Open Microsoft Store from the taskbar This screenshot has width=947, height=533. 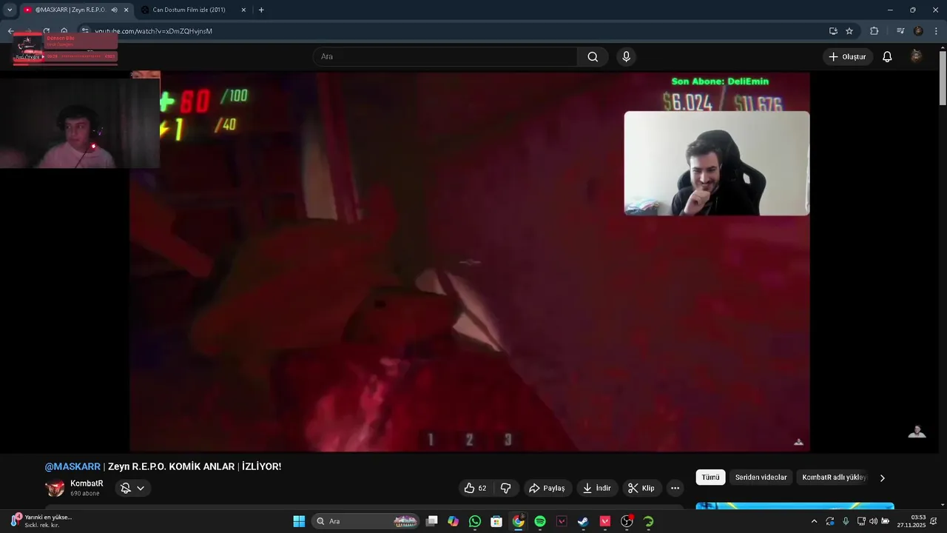(x=496, y=521)
